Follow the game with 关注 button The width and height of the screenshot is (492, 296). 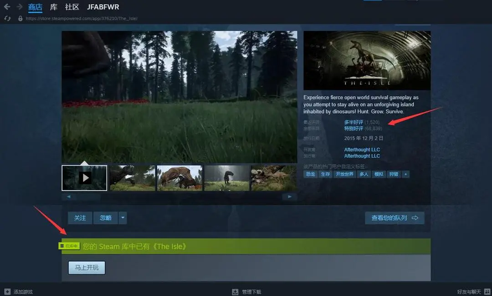[x=80, y=218]
